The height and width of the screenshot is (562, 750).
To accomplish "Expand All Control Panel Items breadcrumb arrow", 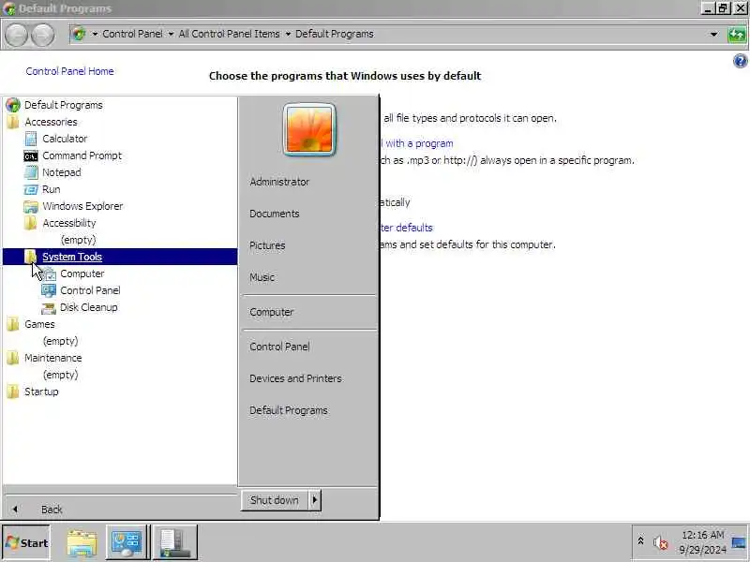I will click(x=288, y=34).
